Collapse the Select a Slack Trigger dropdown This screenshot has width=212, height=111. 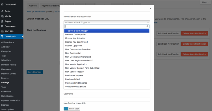click(x=107, y=22)
